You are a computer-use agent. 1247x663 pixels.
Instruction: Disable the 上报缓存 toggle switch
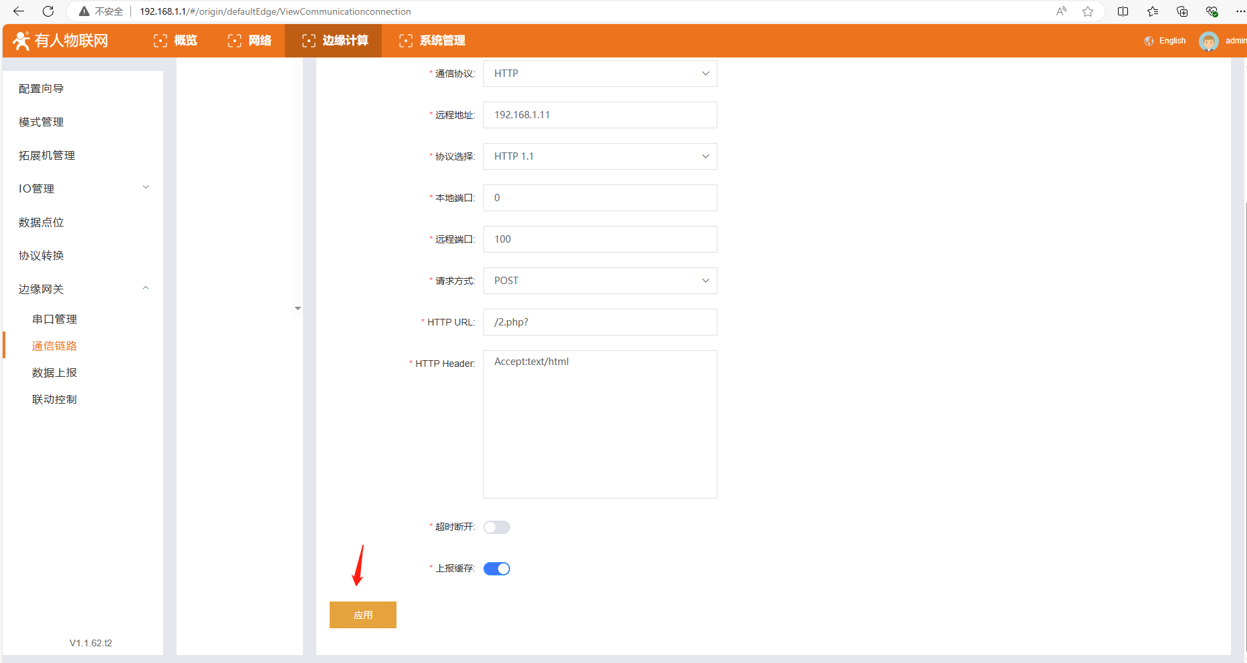496,569
